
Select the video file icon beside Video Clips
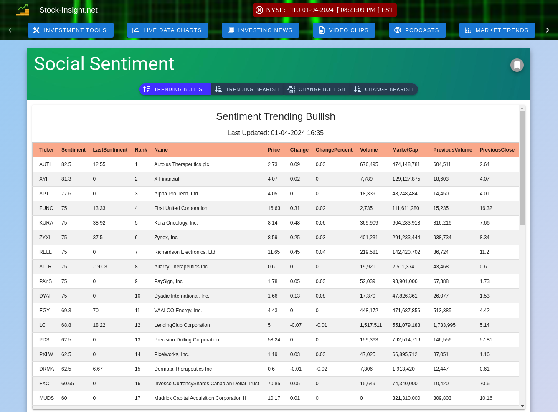click(x=321, y=30)
